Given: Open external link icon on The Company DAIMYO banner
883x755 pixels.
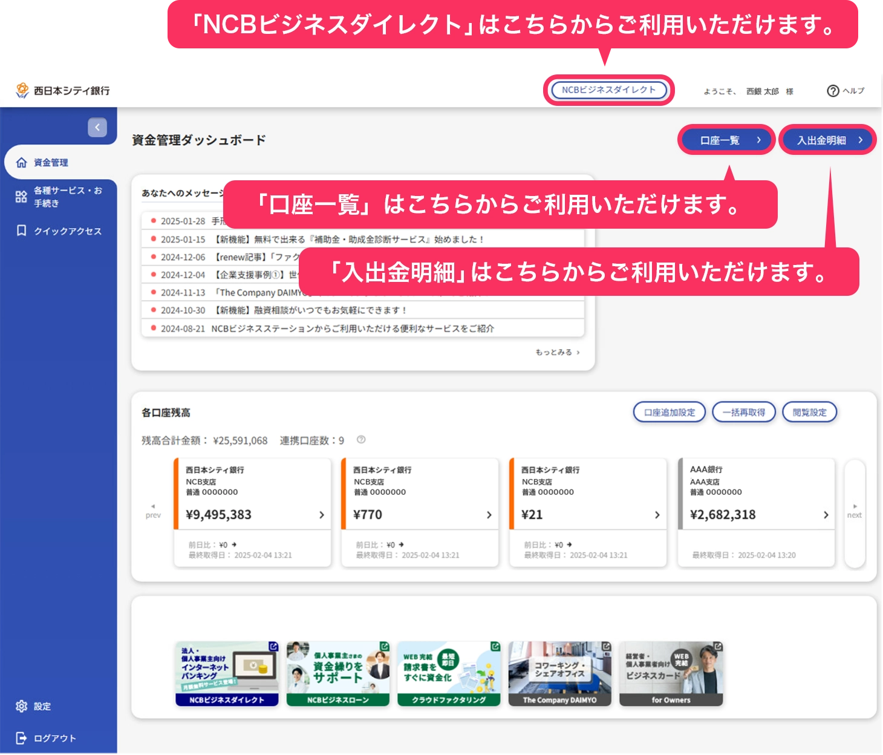Looking at the screenshot, I should pos(606,647).
